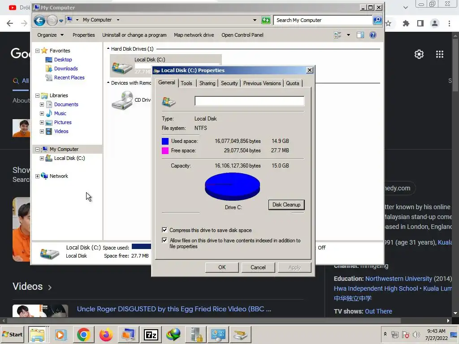Image resolution: width=459 pixels, height=344 pixels.
Task: Open Uncle Roger DISGUSTED video link
Action: [x=174, y=309]
